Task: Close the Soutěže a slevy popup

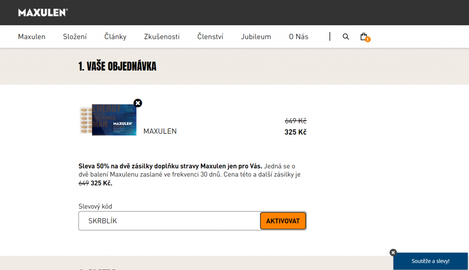Action: (x=393, y=252)
